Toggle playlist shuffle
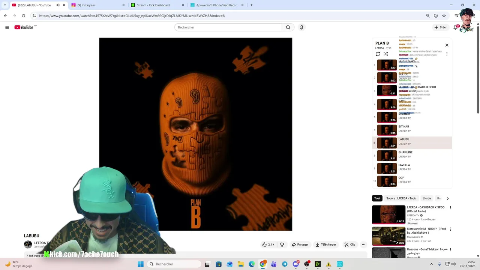Viewport: 480px width, 270px height. (386, 54)
